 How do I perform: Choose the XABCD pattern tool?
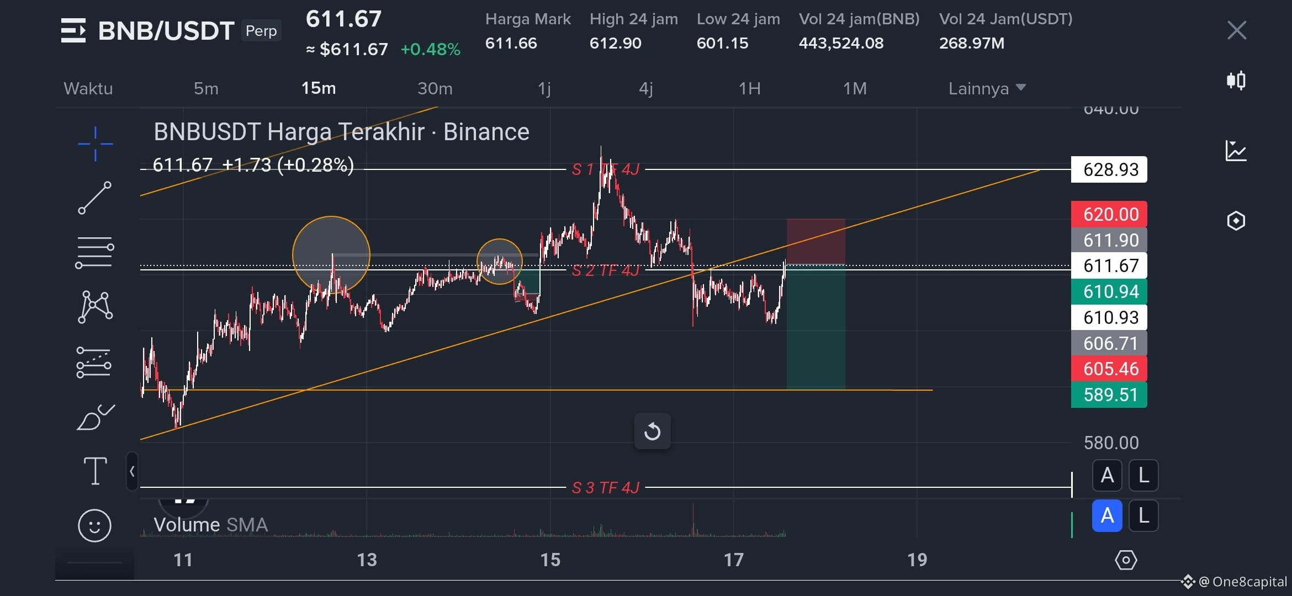95,306
